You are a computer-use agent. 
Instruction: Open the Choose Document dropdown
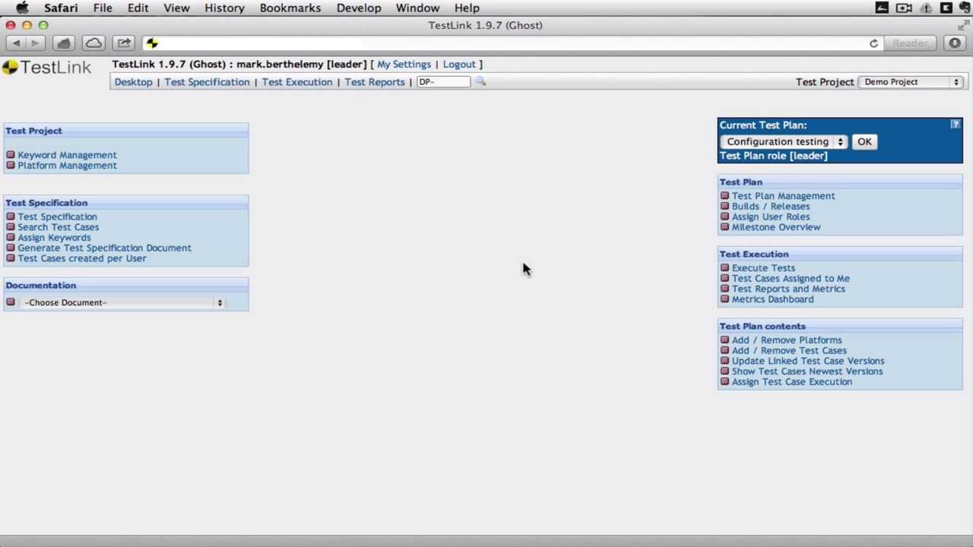click(123, 302)
